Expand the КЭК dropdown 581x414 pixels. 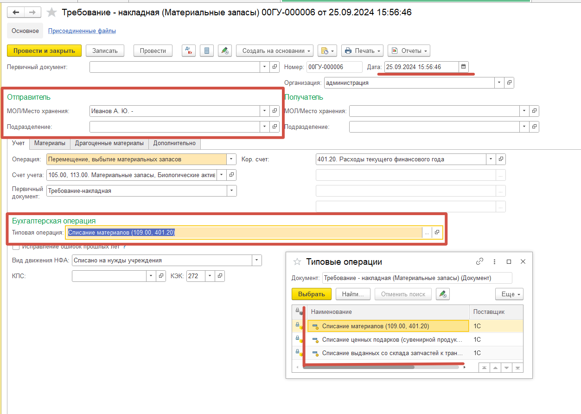point(210,276)
